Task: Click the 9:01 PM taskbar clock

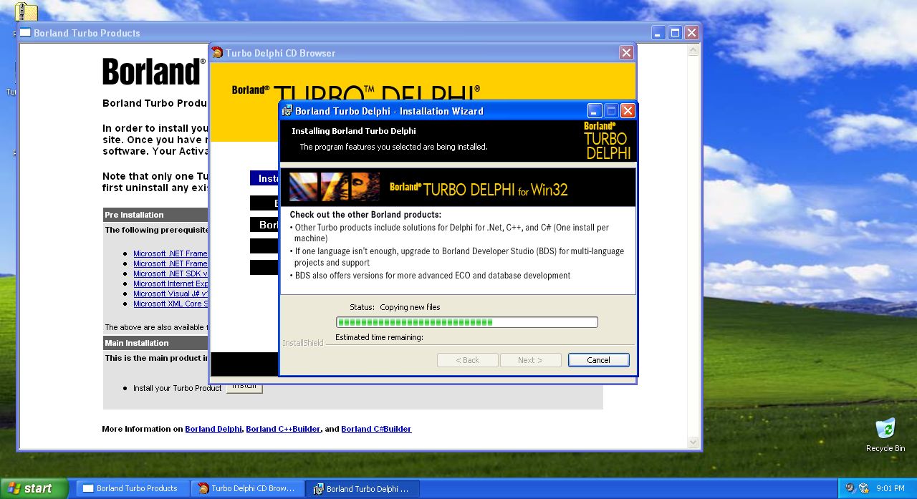Action: pos(890,488)
